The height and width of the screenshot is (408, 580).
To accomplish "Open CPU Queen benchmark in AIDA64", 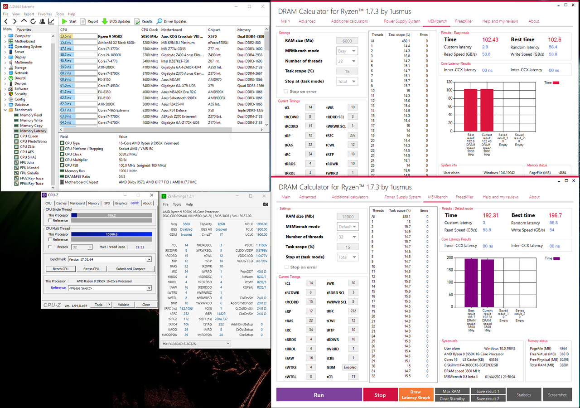I will tap(29, 136).
